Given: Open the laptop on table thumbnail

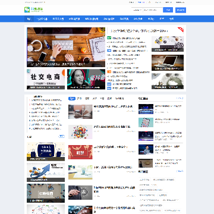Looking at the screenshot, I should pos(168,62).
